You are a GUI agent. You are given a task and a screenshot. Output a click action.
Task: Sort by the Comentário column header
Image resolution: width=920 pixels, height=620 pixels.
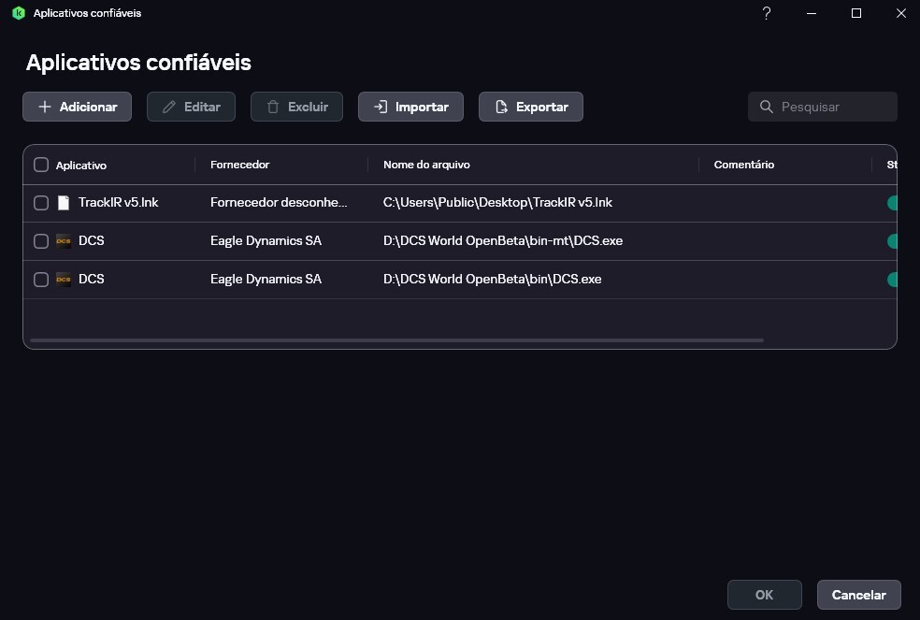coord(744,165)
